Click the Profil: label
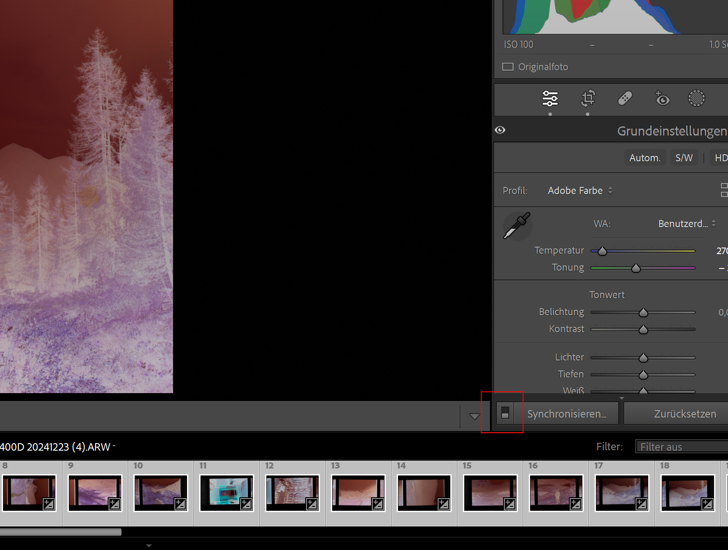 tap(515, 190)
